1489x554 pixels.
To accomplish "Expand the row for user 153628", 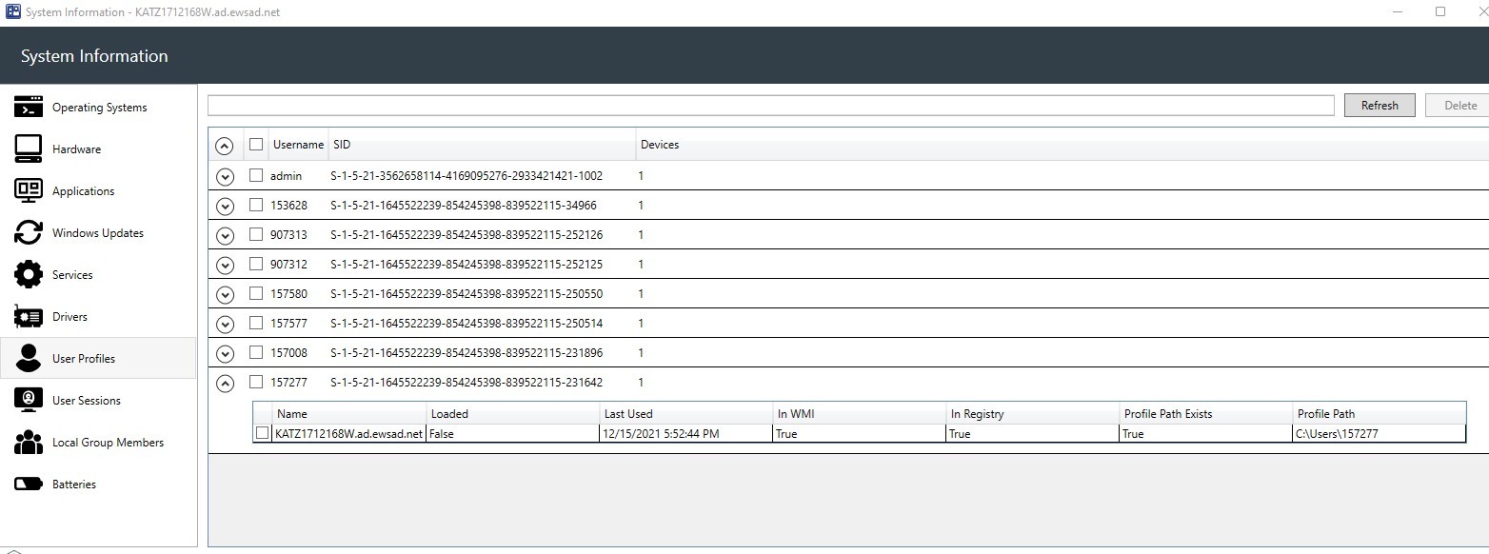I will click(225, 207).
